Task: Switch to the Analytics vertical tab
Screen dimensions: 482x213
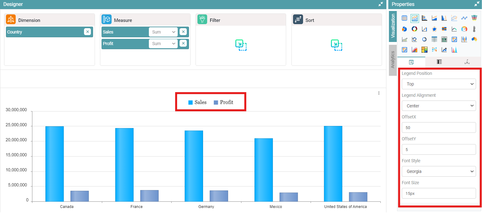Action: 393,60
